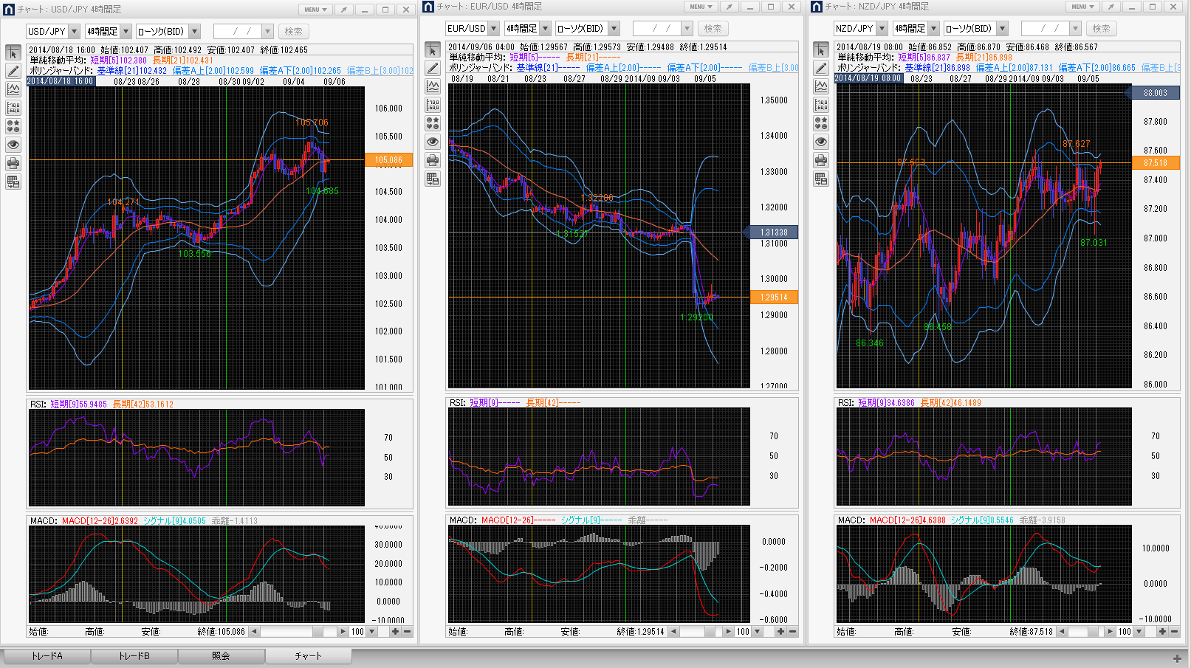Select the crosshair cursor tool in USD/JPY chart

pyautogui.click(x=13, y=52)
